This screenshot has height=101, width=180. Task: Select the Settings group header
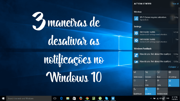(138, 27)
